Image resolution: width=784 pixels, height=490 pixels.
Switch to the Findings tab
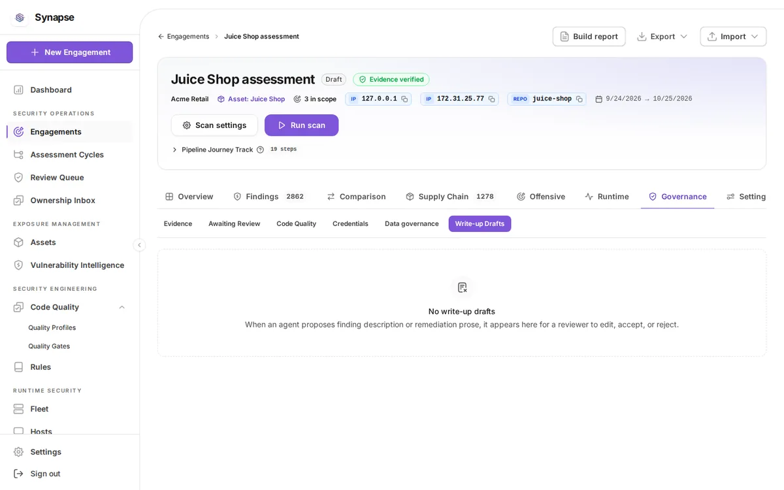(x=269, y=197)
